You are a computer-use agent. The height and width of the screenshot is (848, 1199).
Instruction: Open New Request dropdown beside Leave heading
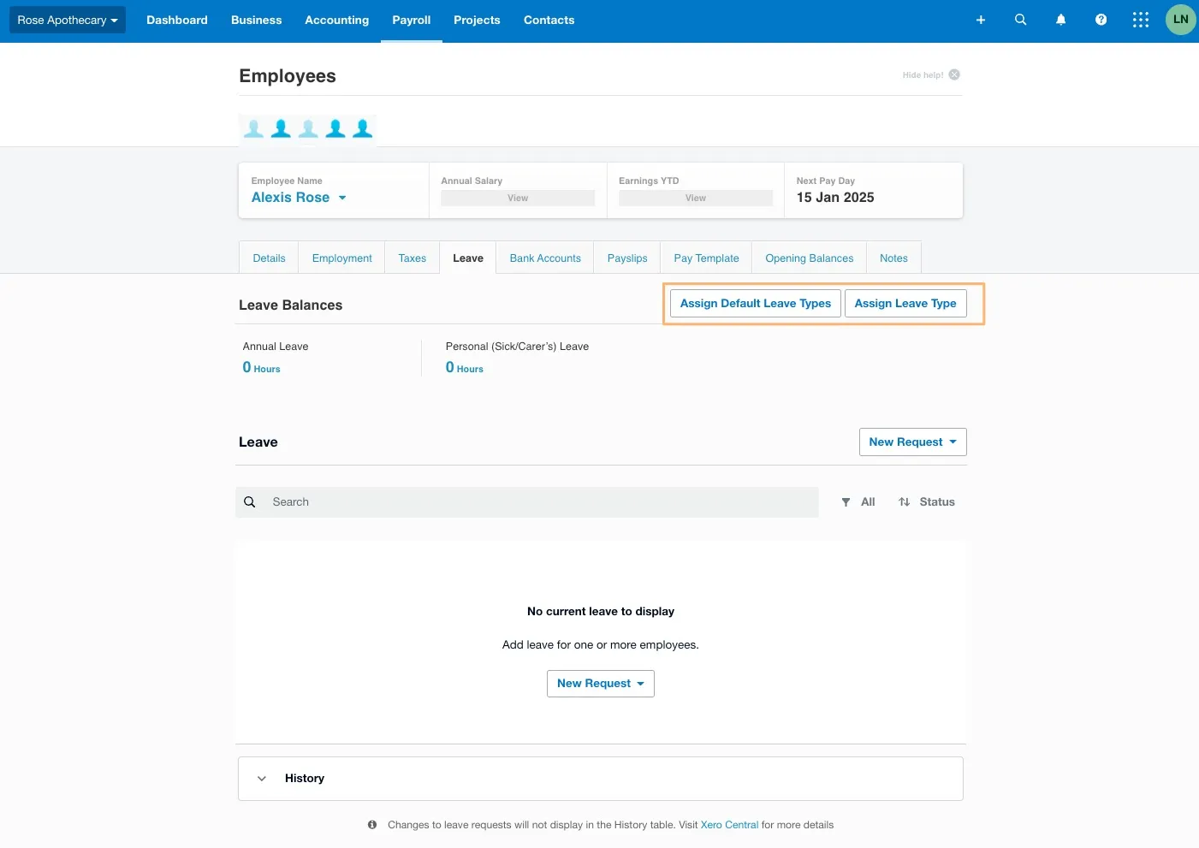912,442
